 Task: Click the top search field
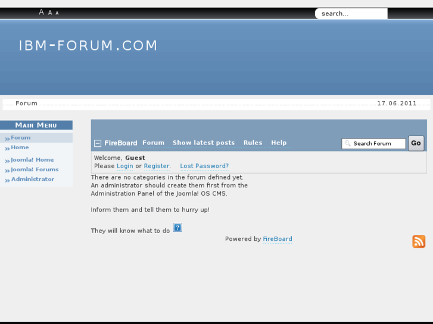351,14
